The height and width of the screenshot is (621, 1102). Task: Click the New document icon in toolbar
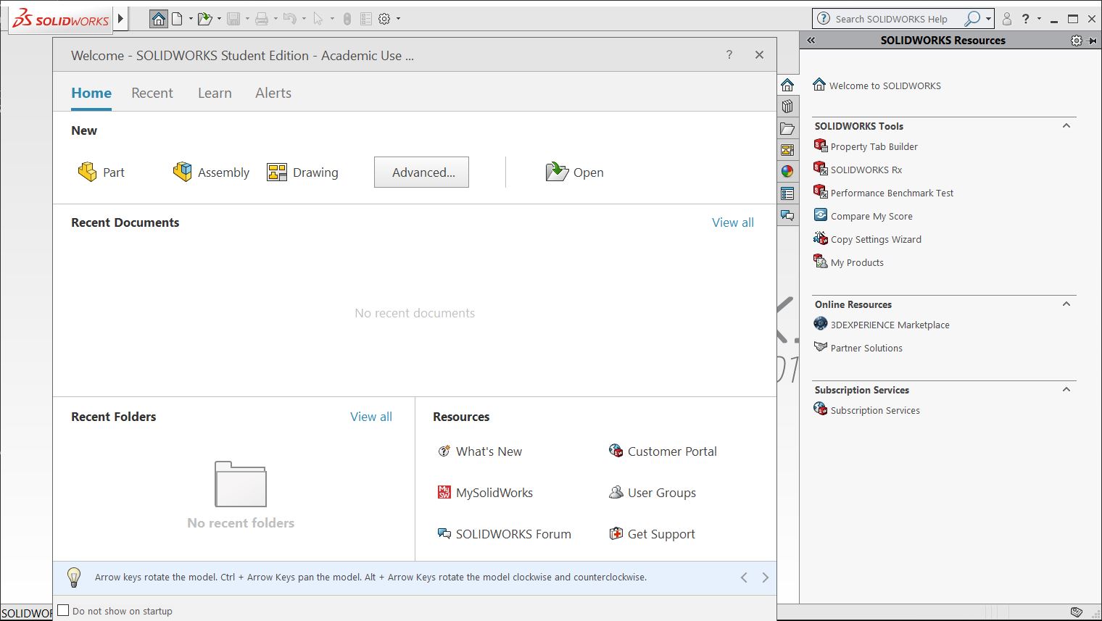pyautogui.click(x=177, y=19)
